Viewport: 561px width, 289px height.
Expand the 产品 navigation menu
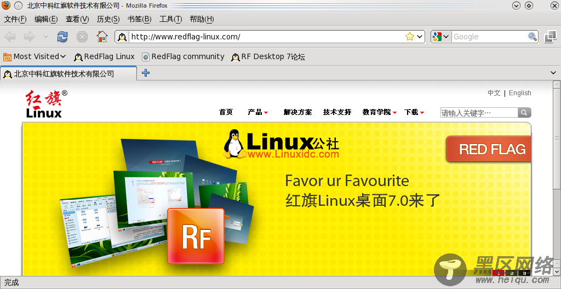coord(257,112)
